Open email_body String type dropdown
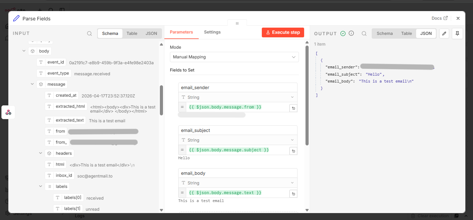Image resolution: width=473 pixels, height=220 pixels. click(x=238, y=183)
